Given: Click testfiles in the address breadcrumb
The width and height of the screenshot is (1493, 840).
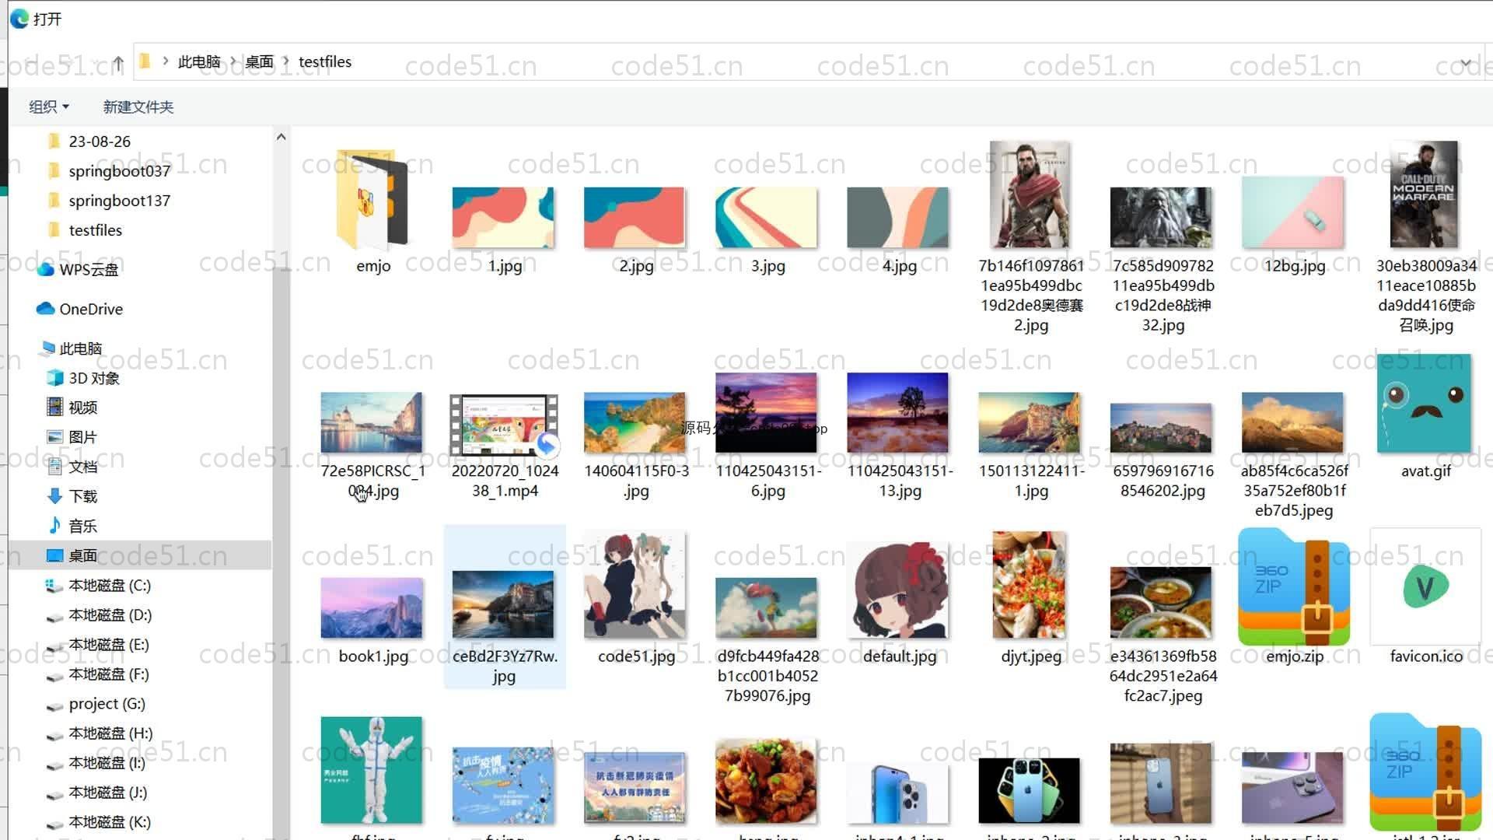Looking at the screenshot, I should 325,61.
